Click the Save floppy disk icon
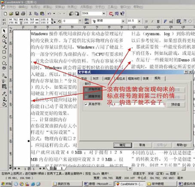 pos(17,14)
